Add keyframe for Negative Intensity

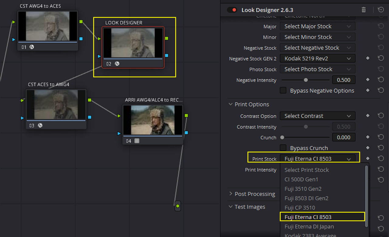368,80
